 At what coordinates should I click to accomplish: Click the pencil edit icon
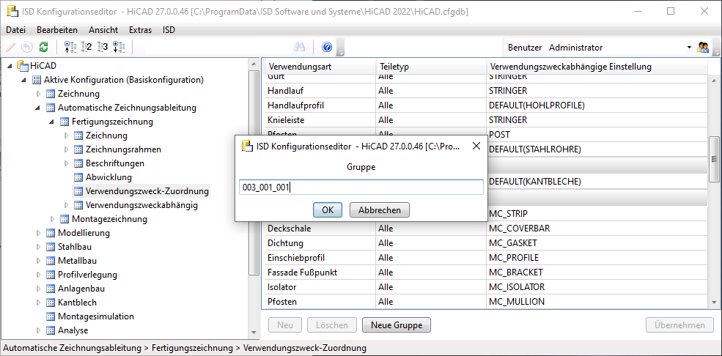[x=10, y=47]
